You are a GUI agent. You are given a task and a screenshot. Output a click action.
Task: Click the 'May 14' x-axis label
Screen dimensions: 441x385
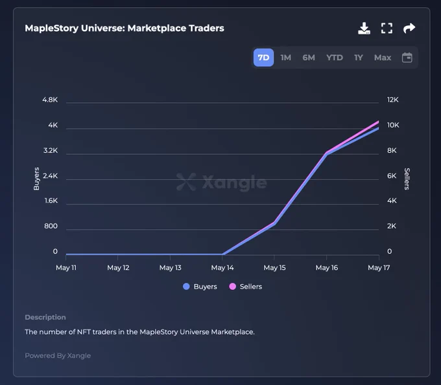222,268
